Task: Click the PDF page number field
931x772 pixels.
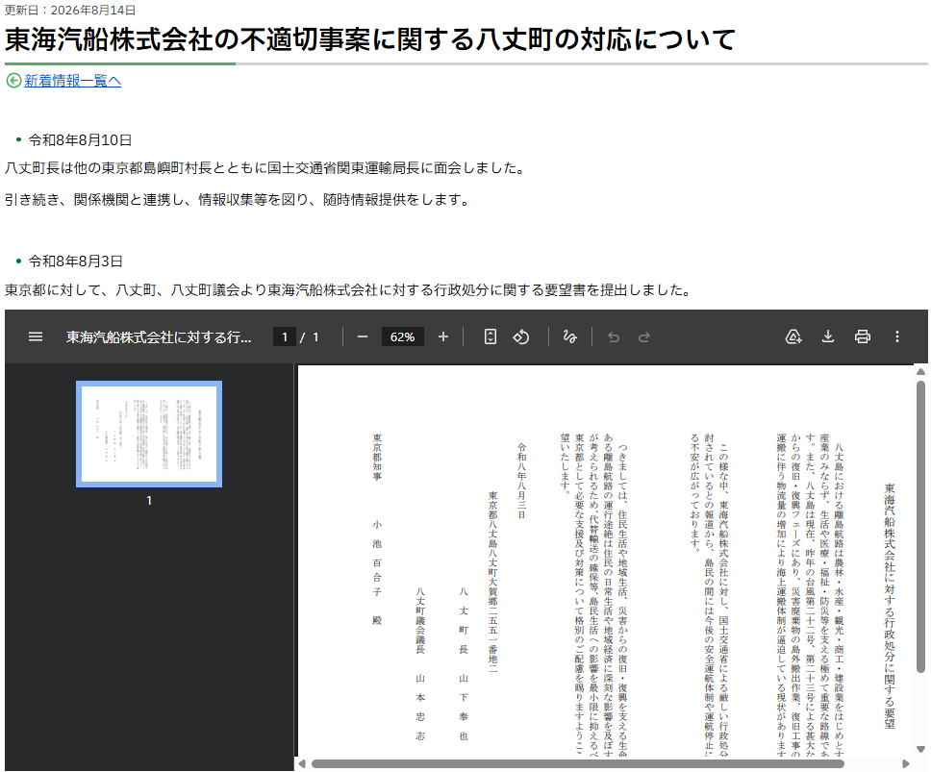Action: [x=285, y=337]
